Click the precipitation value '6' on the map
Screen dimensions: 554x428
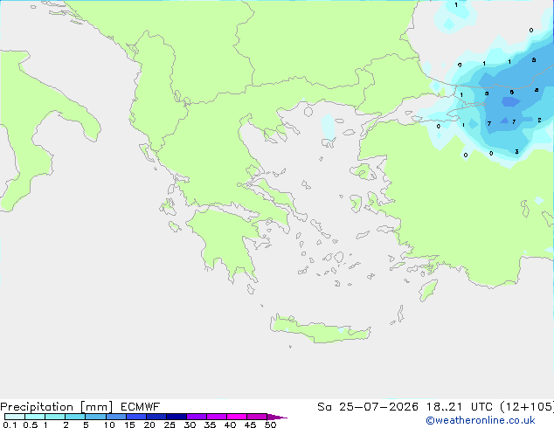(x=511, y=93)
